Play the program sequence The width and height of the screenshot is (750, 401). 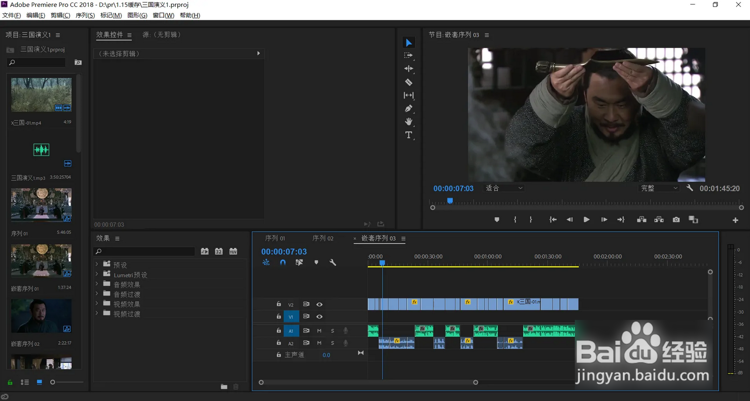pos(587,219)
